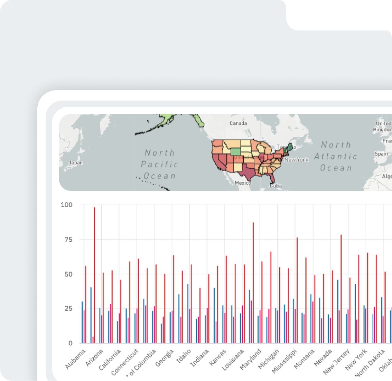Click the Georgia x-axis label
The width and height of the screenshot is (392, 381).
coord(164,358)
